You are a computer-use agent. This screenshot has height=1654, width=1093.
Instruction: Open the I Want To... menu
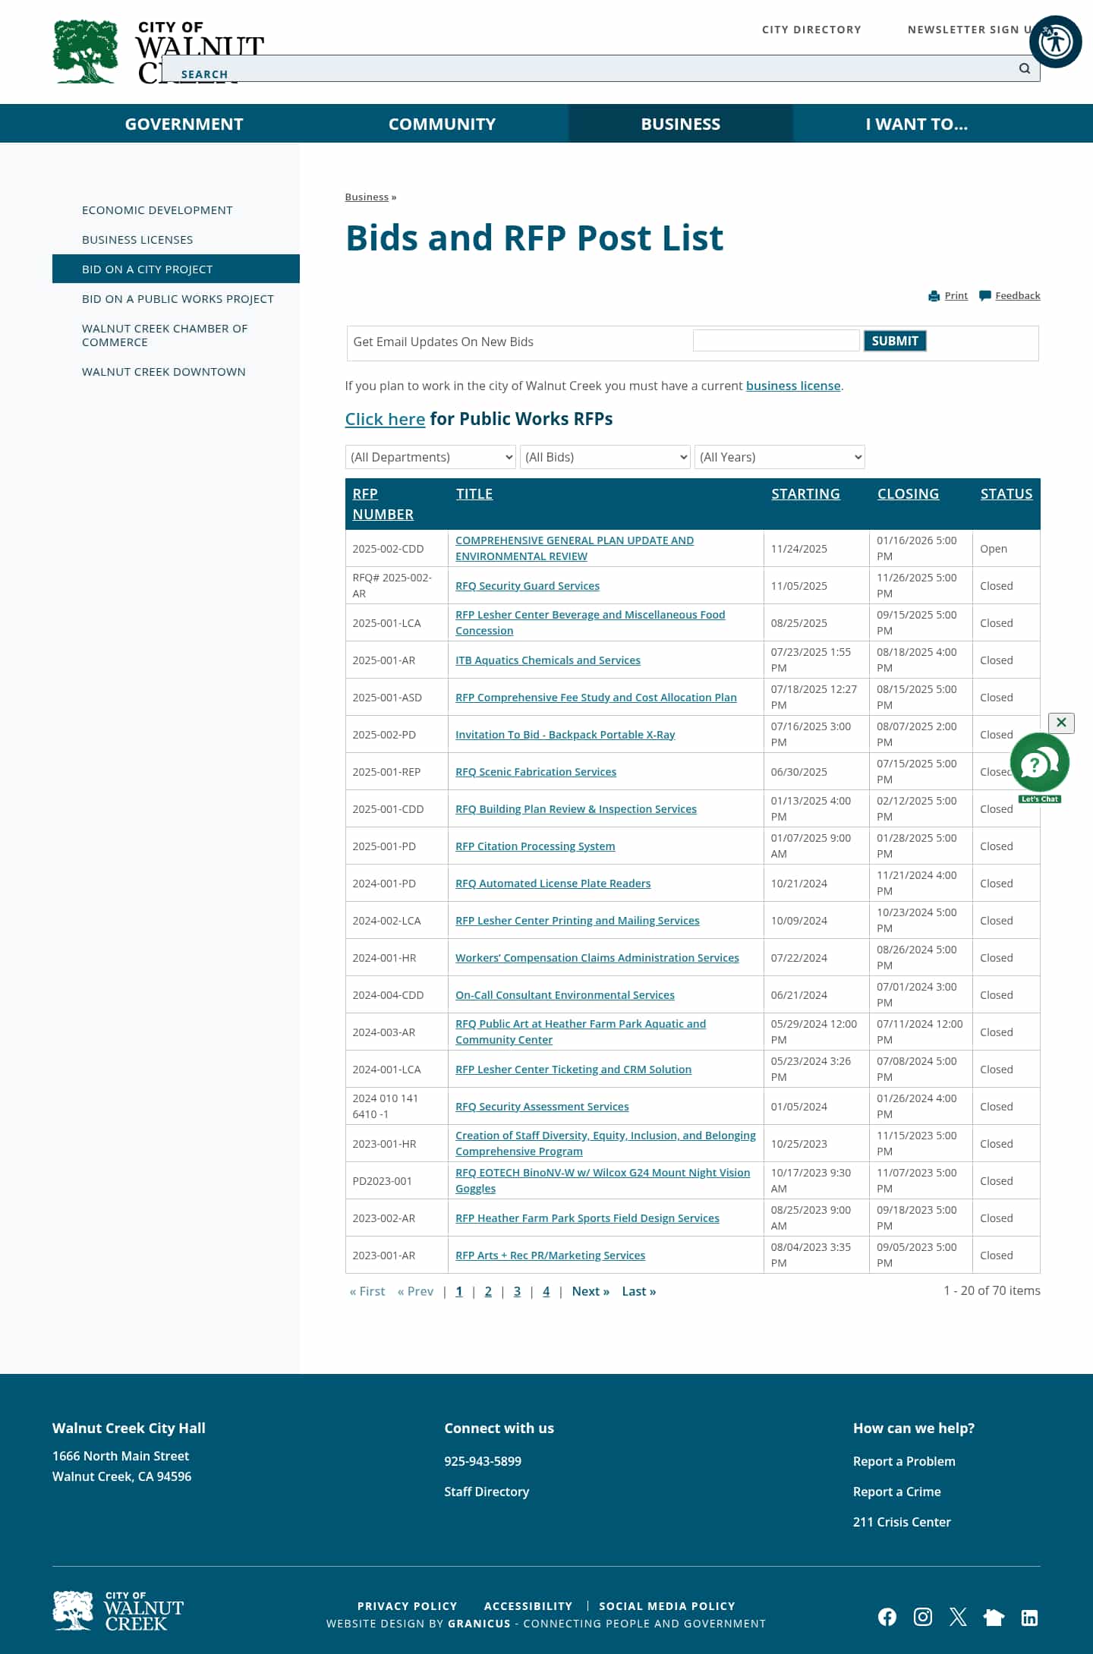[917, 124]
